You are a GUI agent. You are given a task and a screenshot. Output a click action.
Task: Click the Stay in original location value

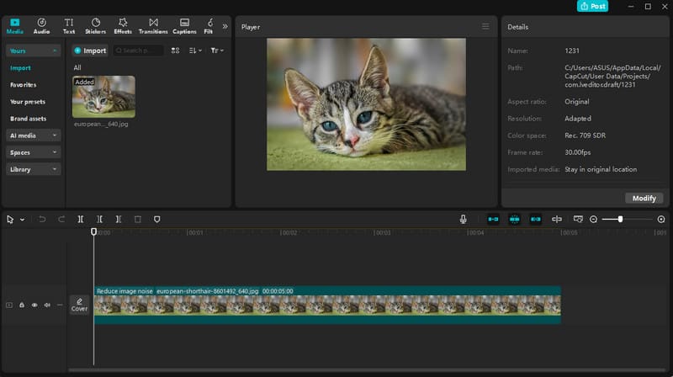[601, 169]
